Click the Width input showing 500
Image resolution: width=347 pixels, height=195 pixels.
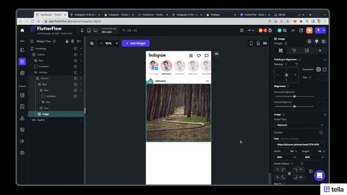[x=286, y=157]
